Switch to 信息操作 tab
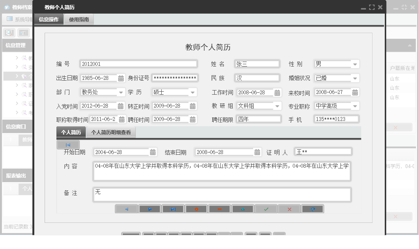Viewport: 419px width, 249px height. [49, 19]
